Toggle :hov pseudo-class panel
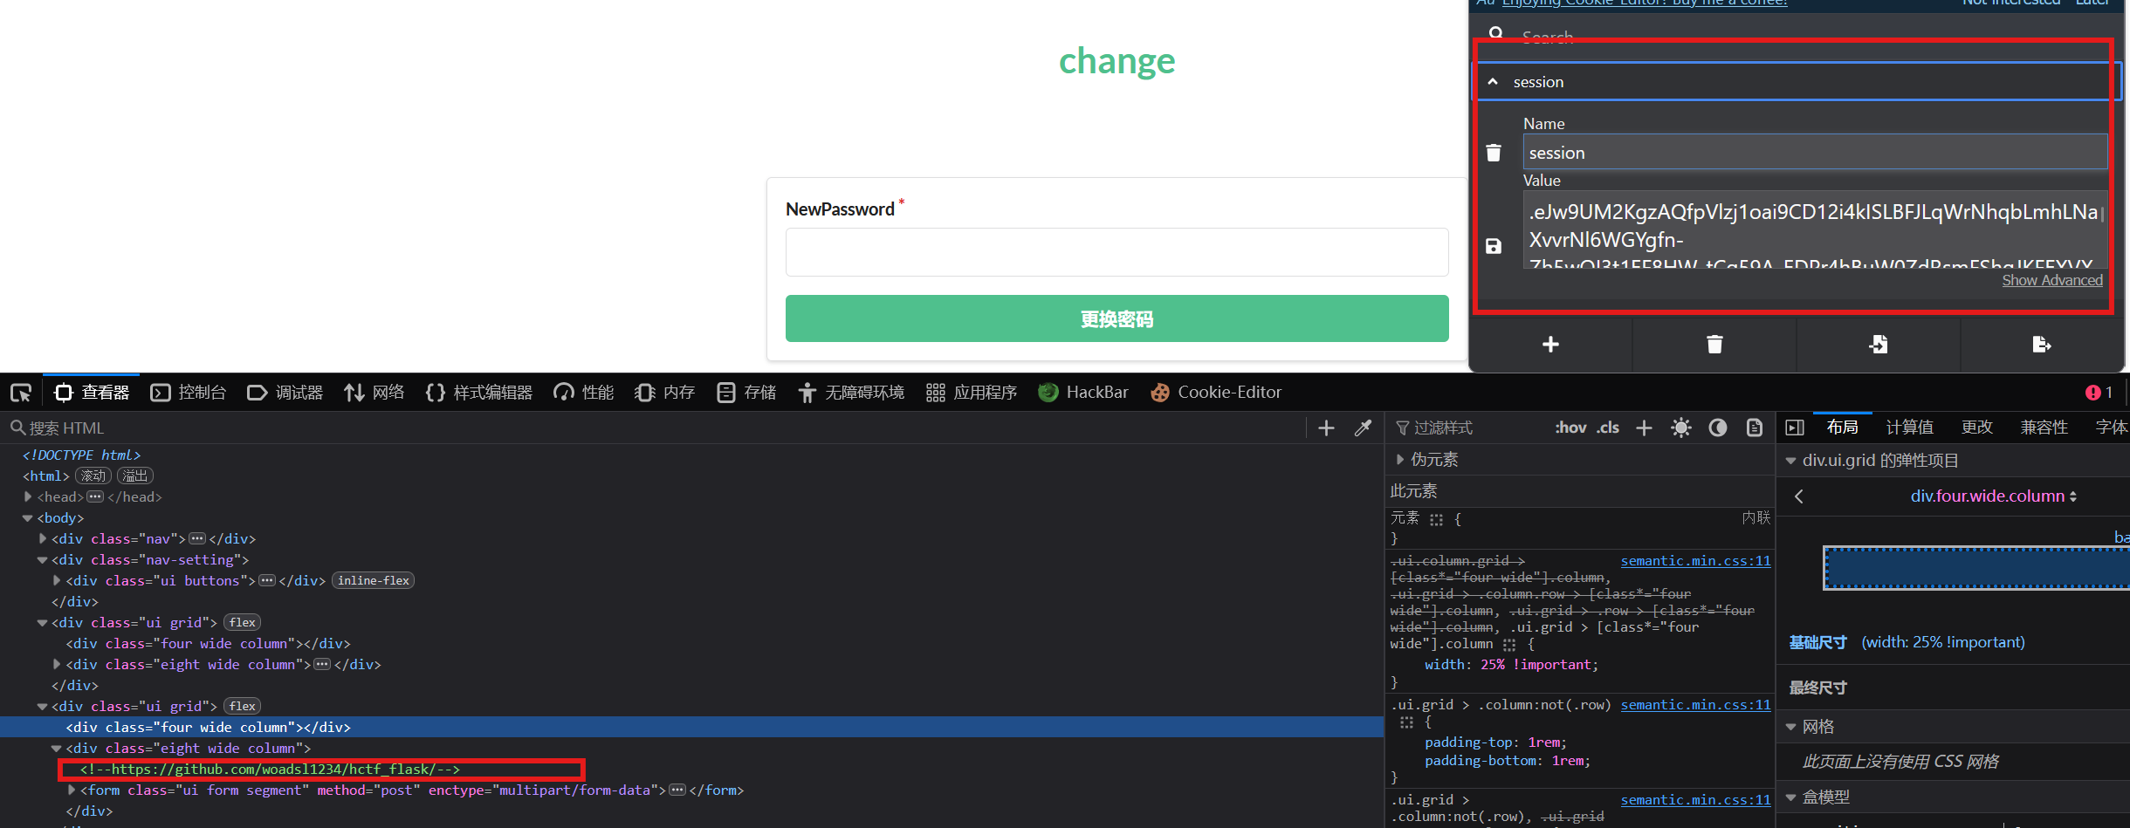The height and width of the screenshot is (828, 2130). [x=1570, y=428]
